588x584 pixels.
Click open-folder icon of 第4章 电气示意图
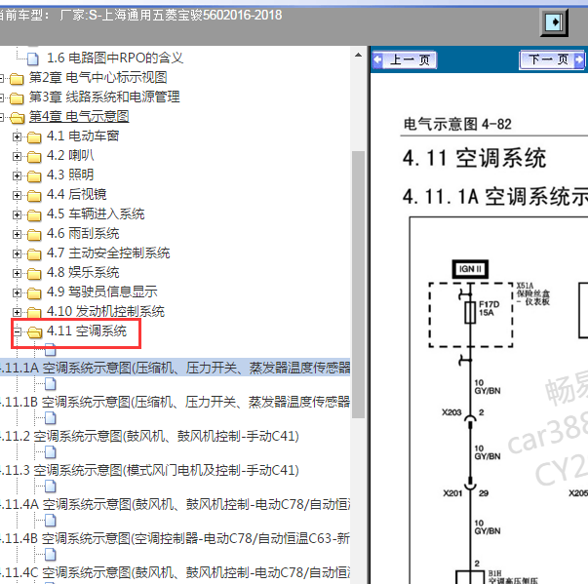tap(17, 117)
